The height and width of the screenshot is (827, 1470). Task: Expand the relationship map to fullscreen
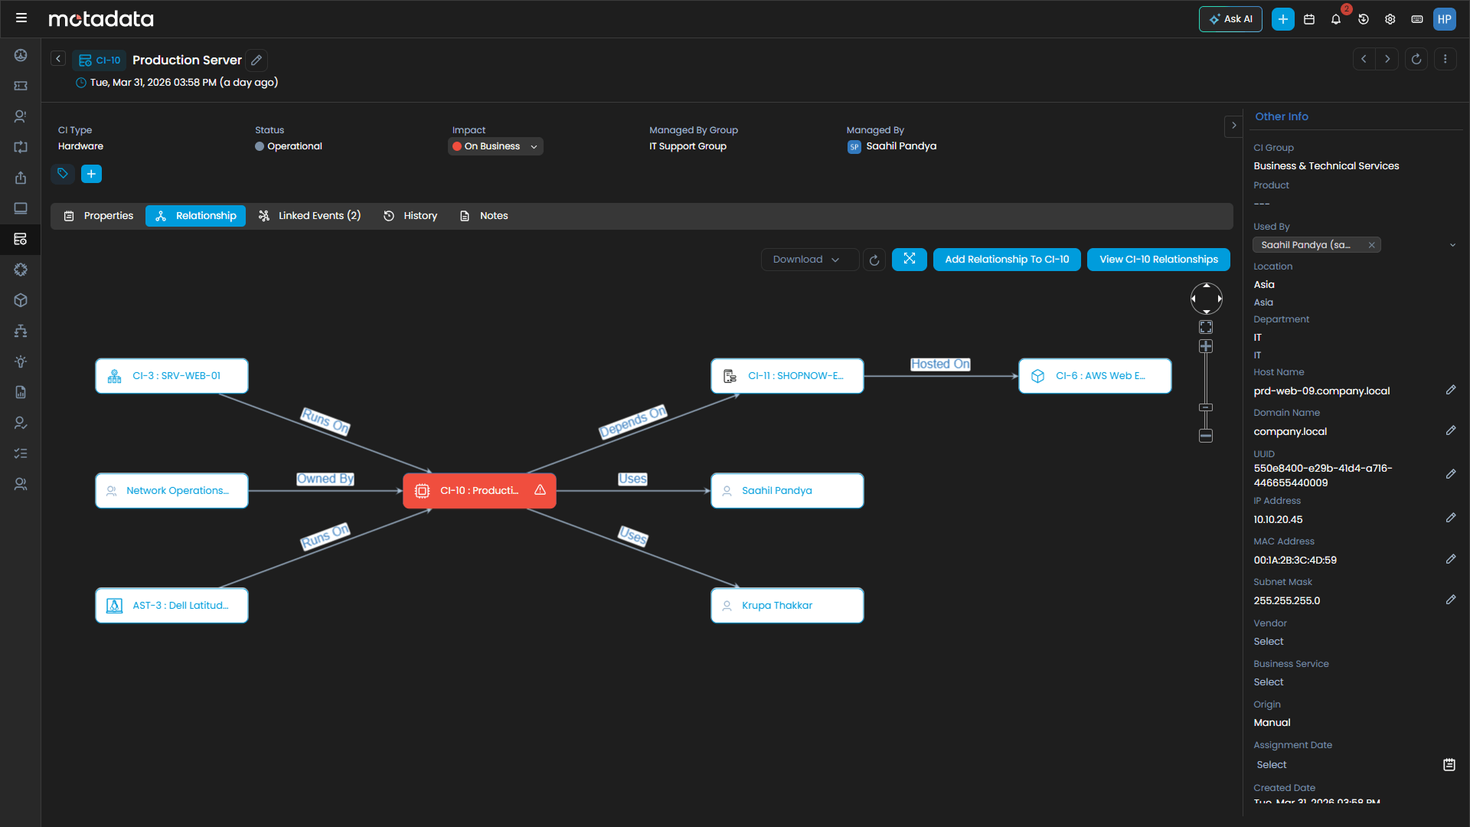[909, 260]
